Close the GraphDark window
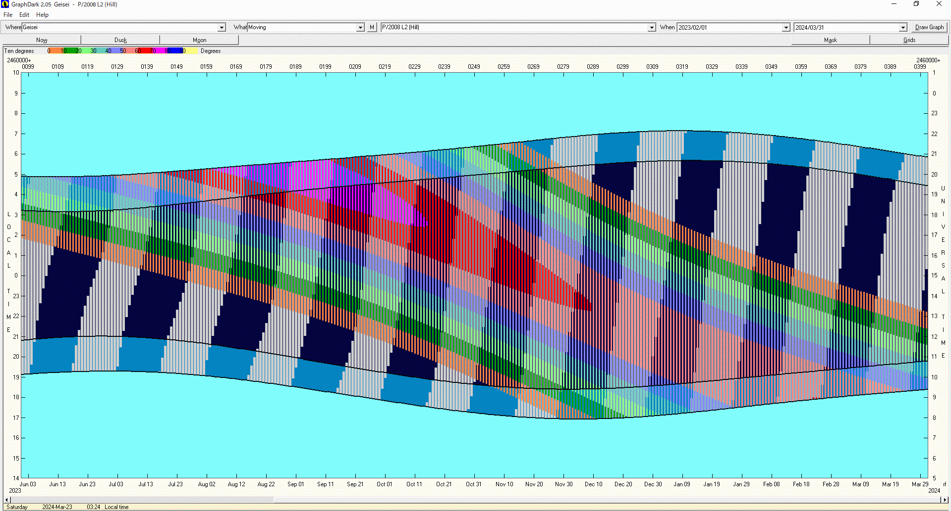Image resolution: width=951 pixels, height=511 pixels. tap(939, 4)
